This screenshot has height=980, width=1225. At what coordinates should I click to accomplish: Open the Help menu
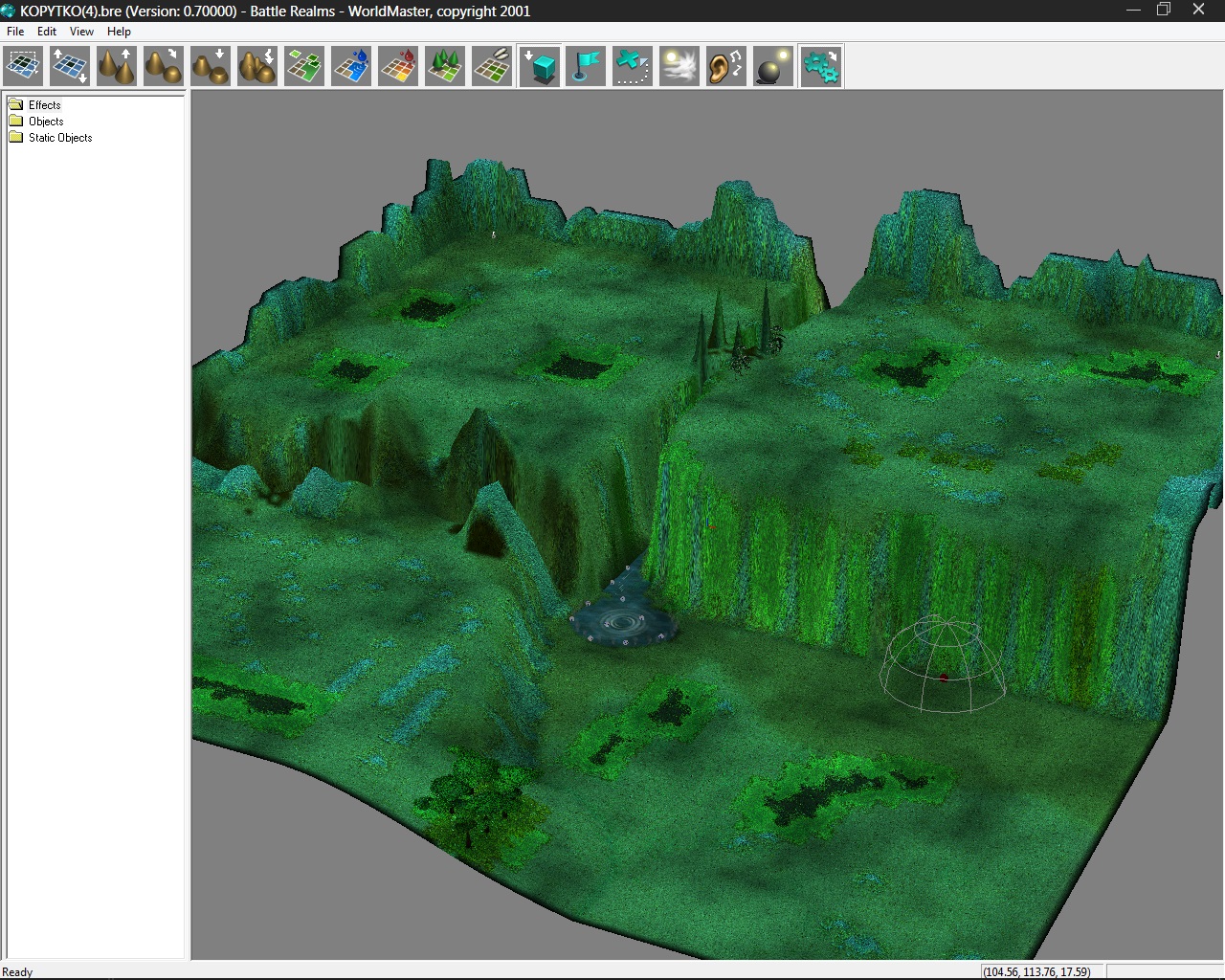(x=119, y=32)
